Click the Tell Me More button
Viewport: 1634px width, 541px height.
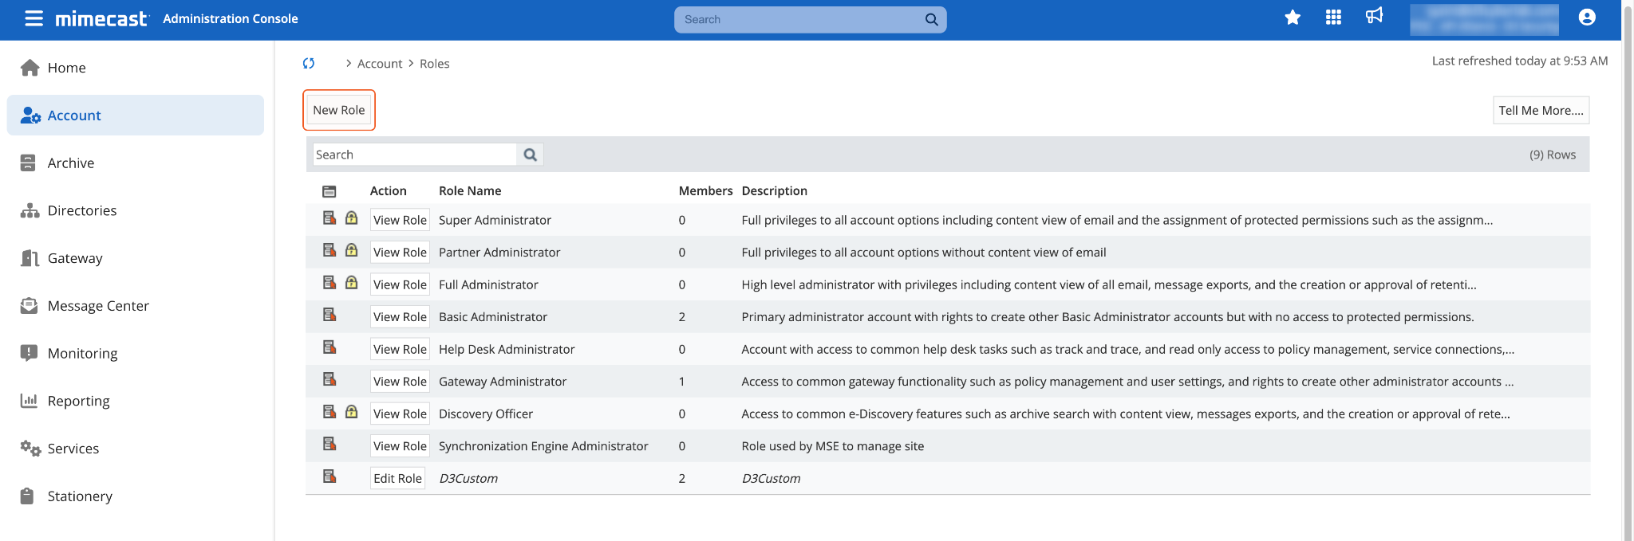click(1541, 111)
